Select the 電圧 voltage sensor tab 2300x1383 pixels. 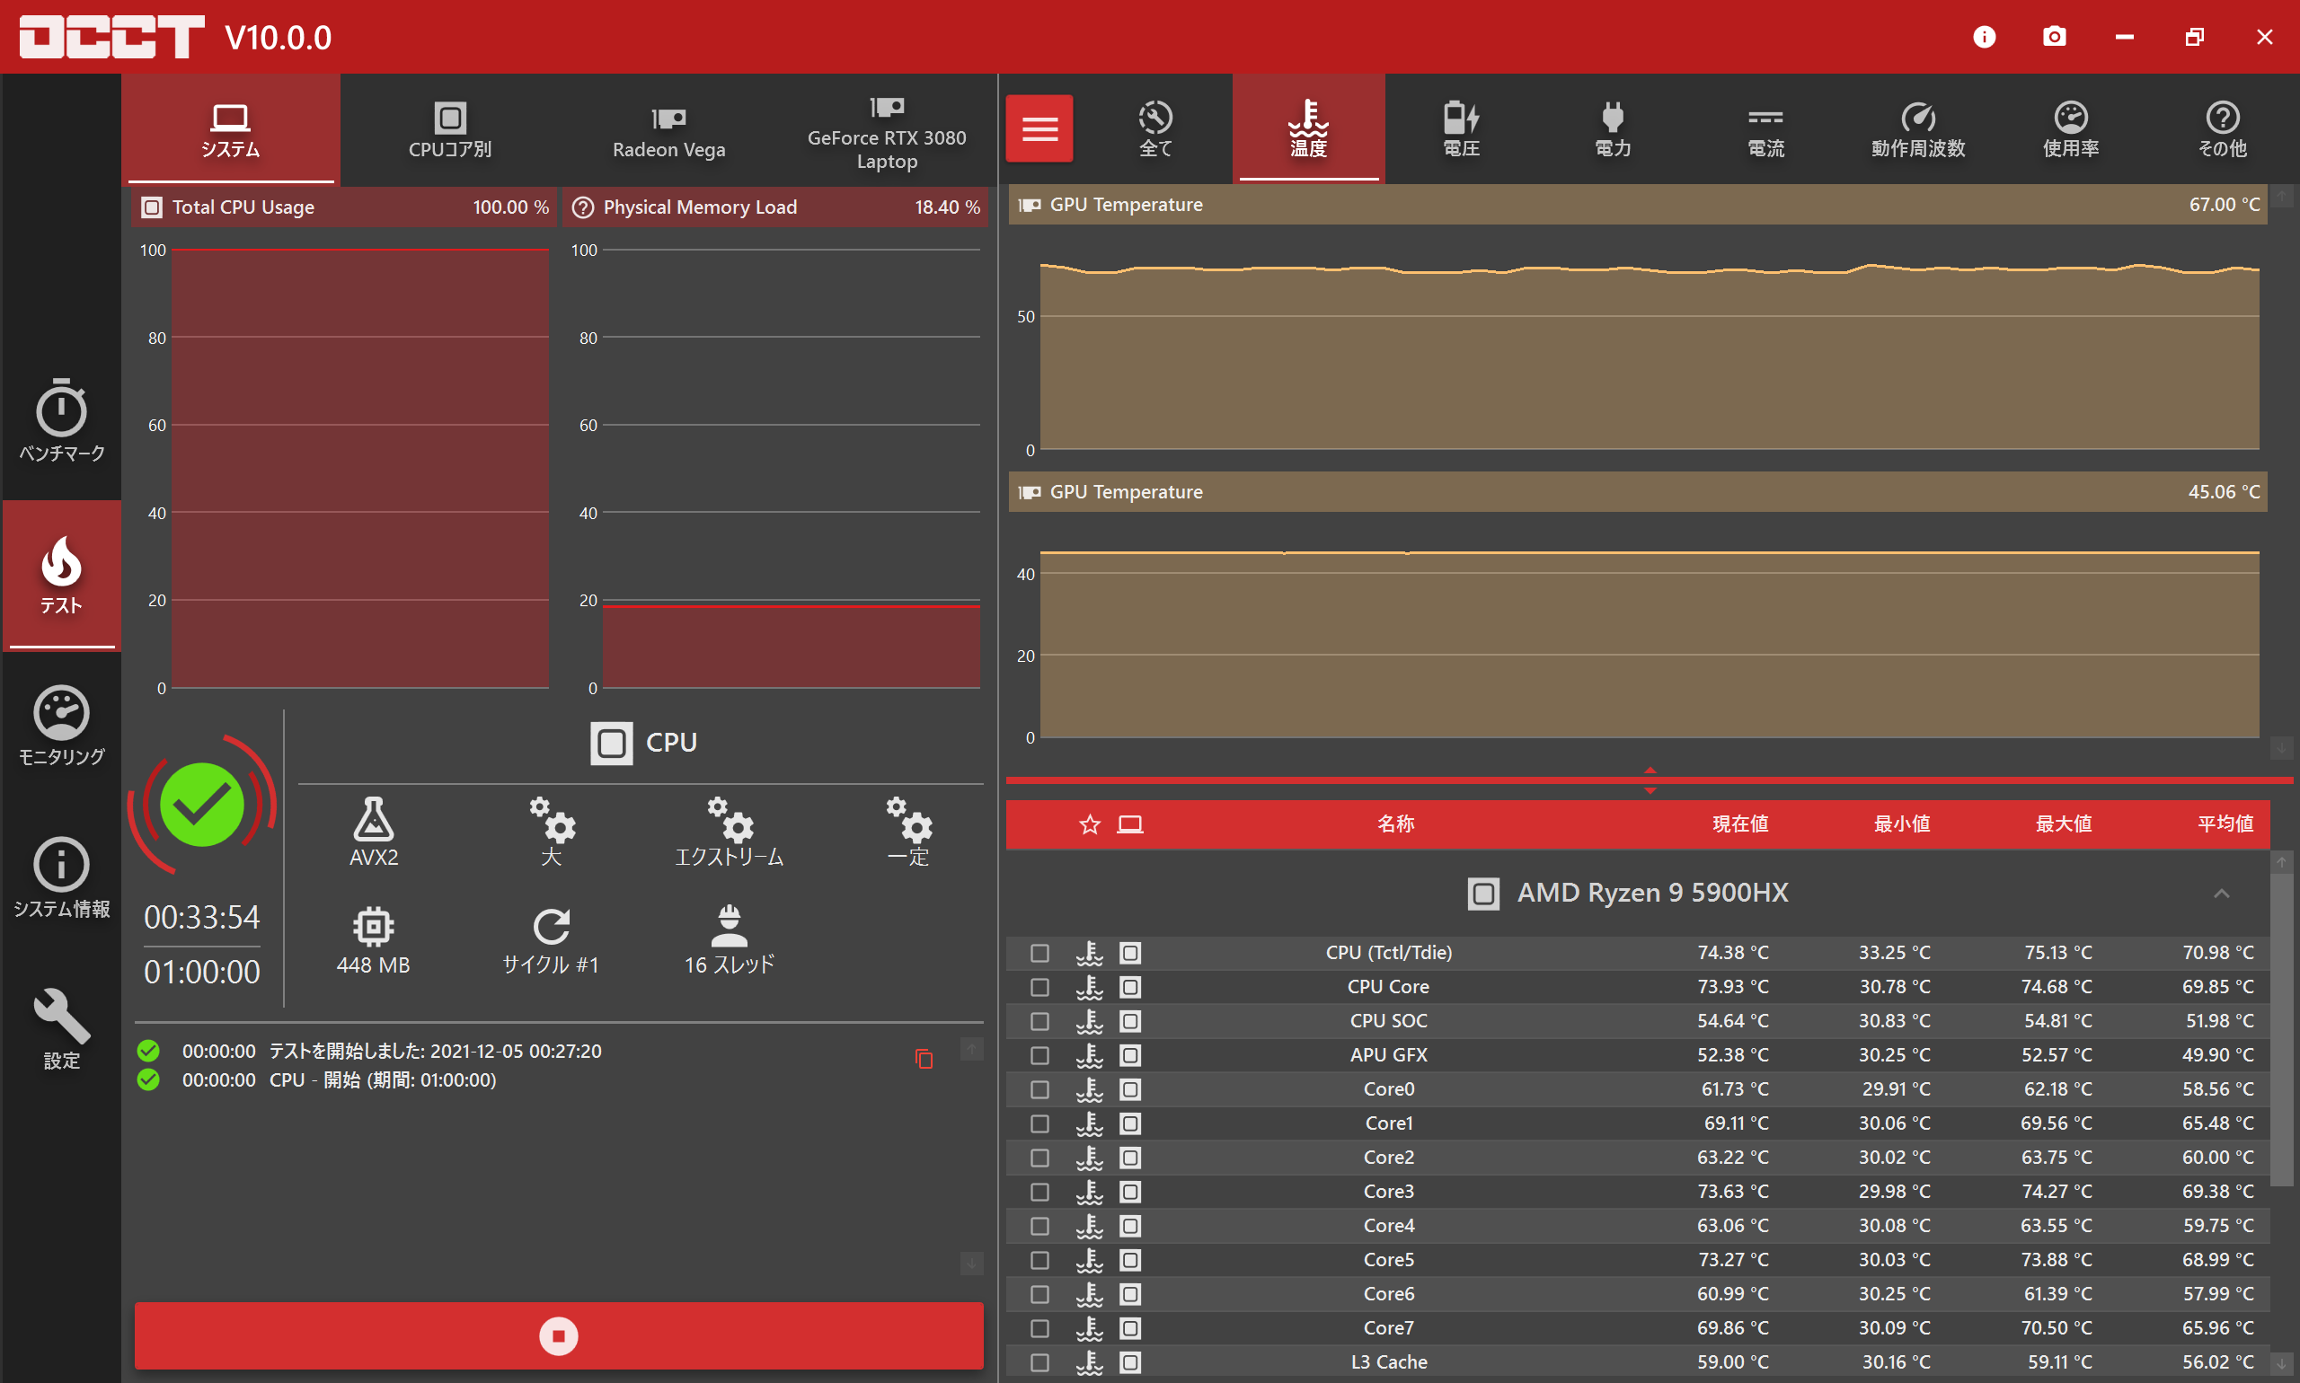[1461, 128]
